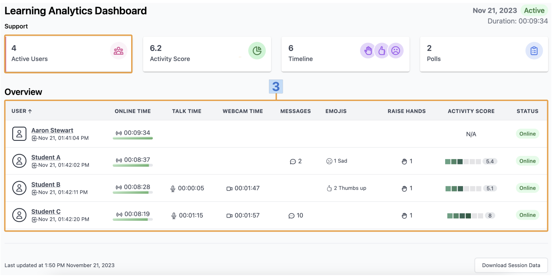Open Student A's user details link

tap(46, 157)
